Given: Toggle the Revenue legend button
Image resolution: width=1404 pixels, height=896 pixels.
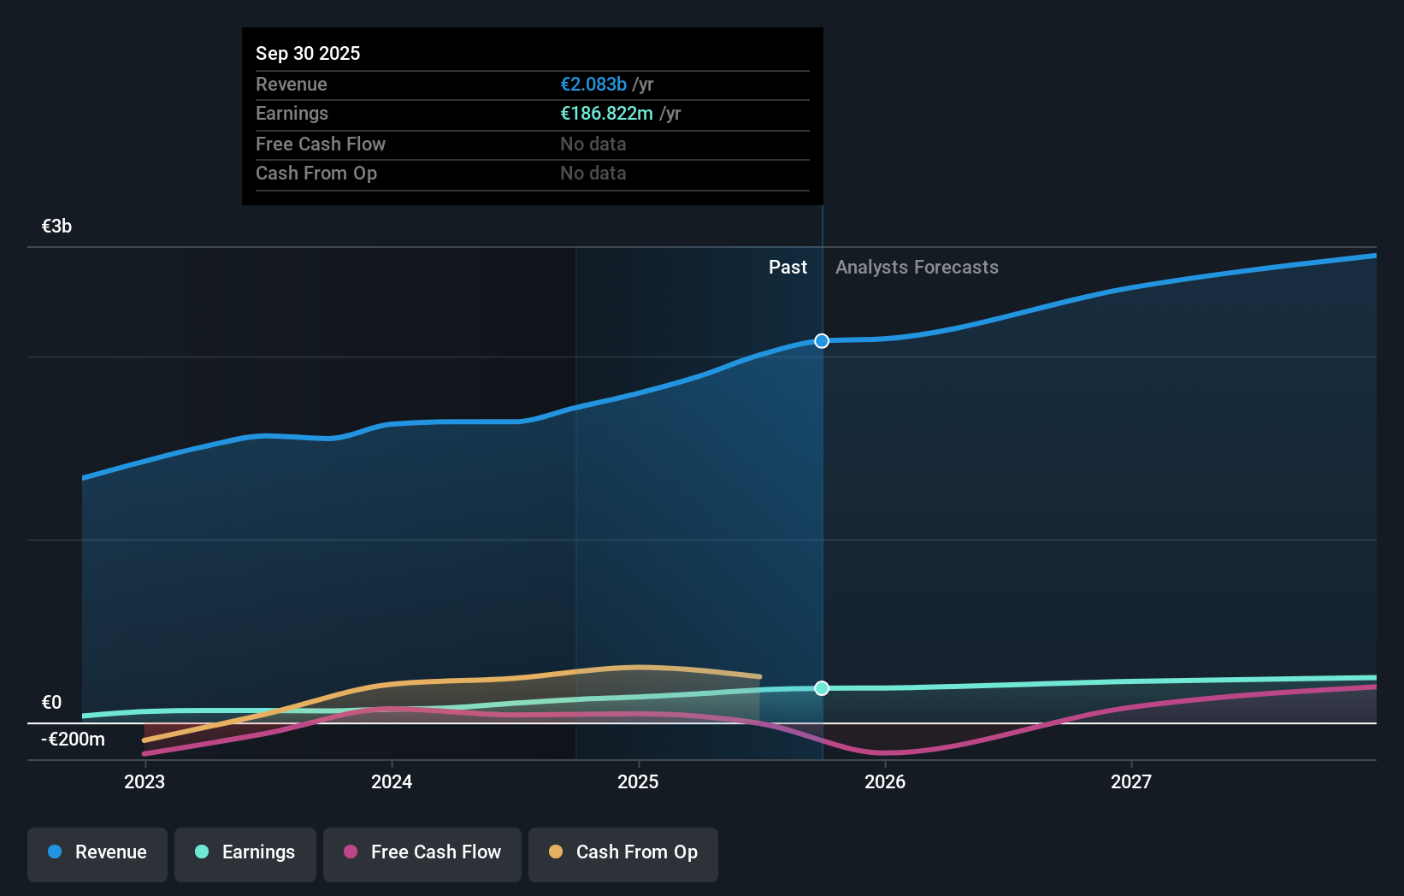Looking at the screenshot, I should point(97,854).
